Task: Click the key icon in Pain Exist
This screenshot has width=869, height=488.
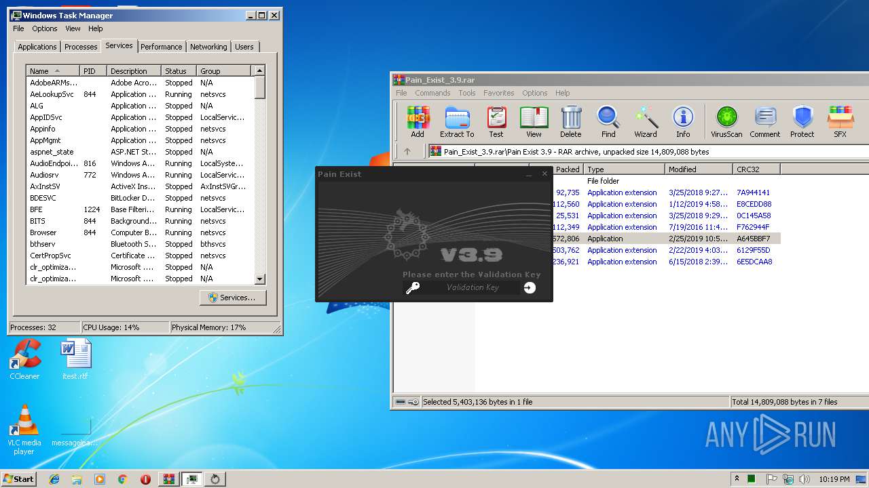Action: [x=412, y=288]
